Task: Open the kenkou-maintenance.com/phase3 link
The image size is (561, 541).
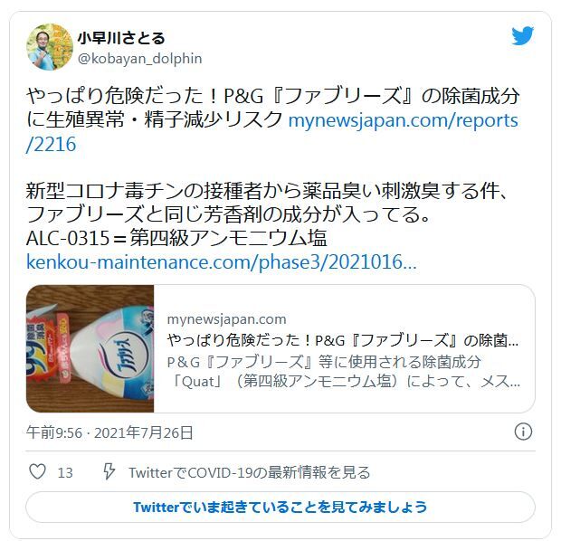Action: [221, 262]
